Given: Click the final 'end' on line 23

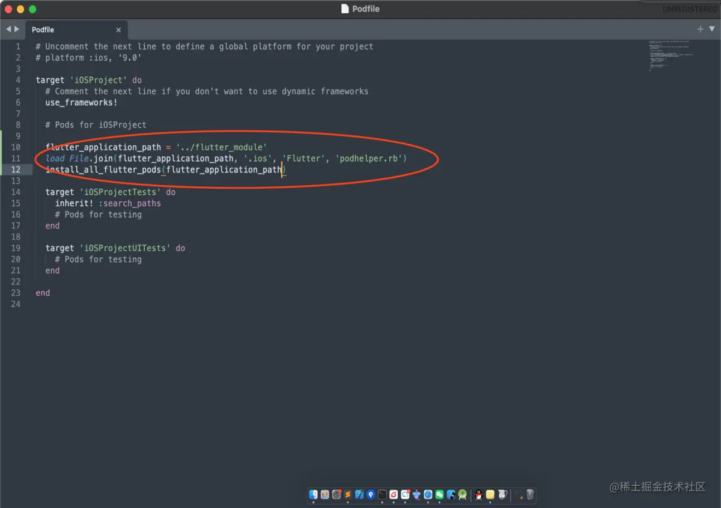Looking at the screenshot, I should pyautogui.click(x=43, y=293).
